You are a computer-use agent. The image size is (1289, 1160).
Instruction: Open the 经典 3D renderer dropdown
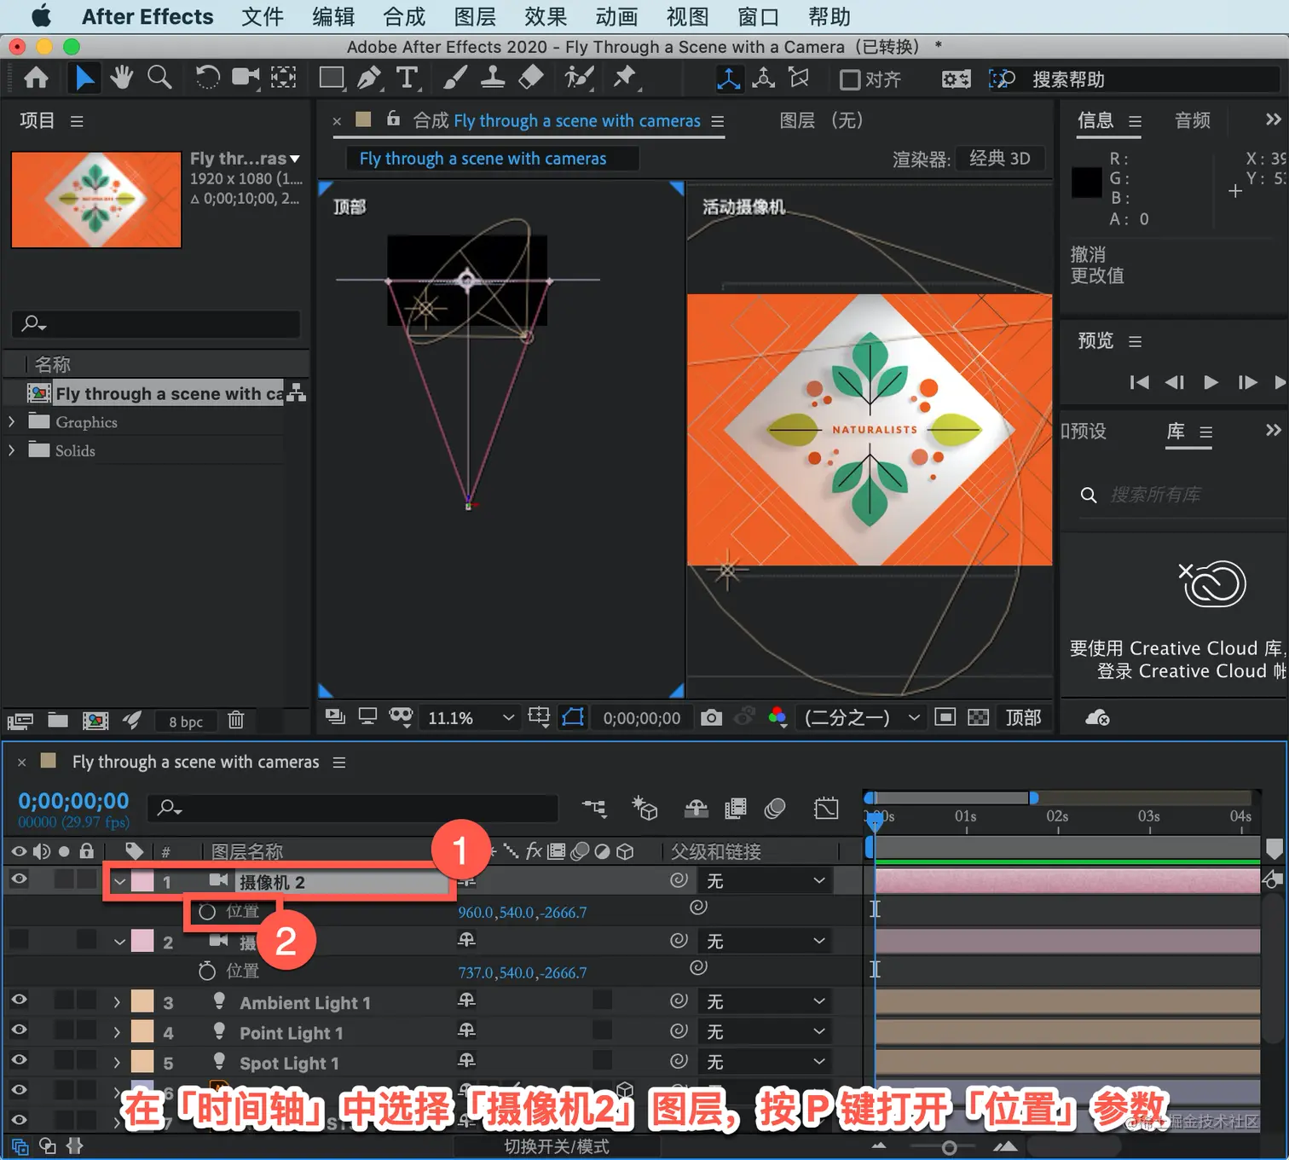pyautogui.click(x=1000, y=159)
